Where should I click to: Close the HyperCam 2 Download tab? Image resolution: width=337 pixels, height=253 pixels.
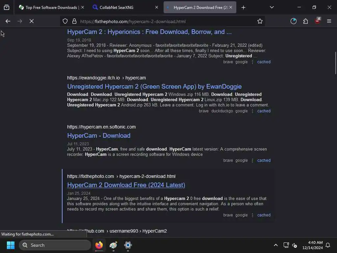tap(231, 8)
